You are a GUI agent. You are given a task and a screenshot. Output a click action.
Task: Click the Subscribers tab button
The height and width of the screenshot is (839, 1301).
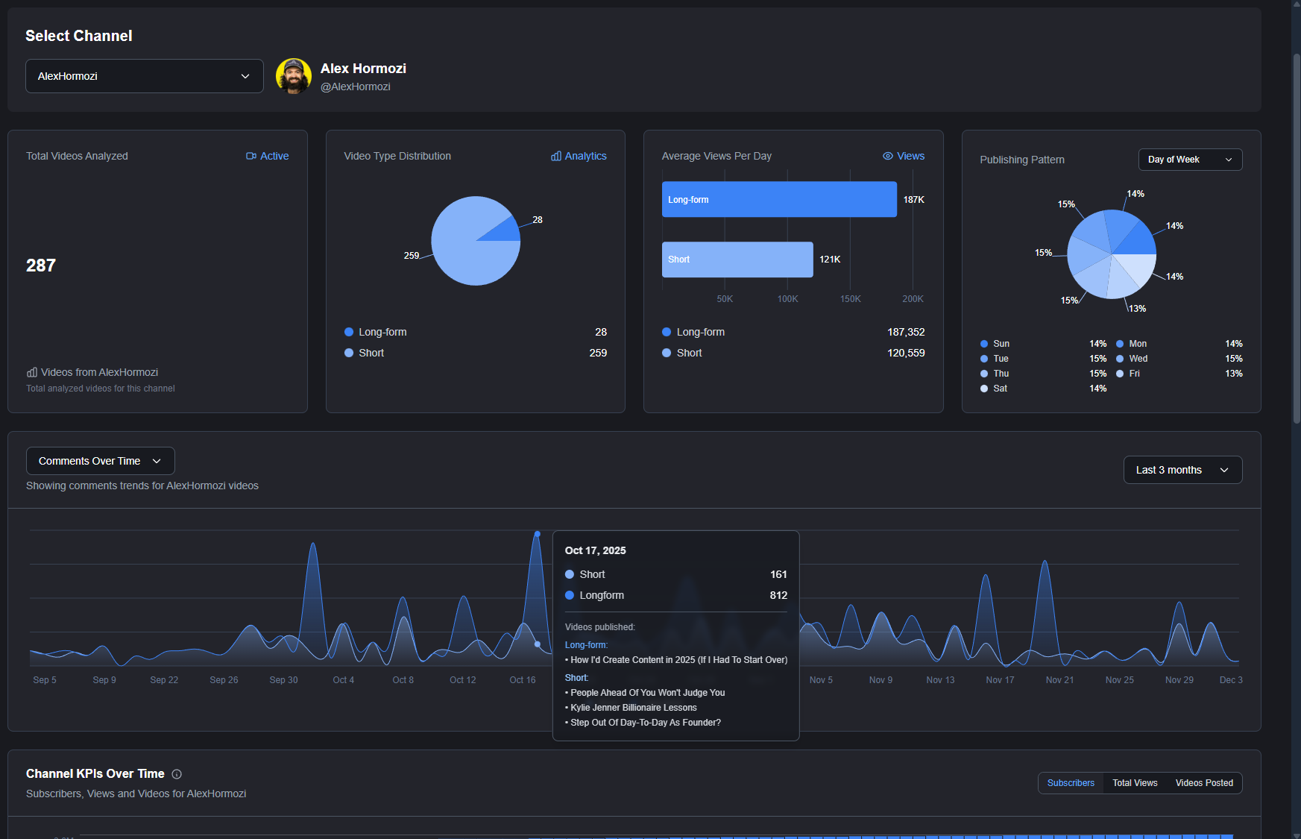pos(1071,783)
